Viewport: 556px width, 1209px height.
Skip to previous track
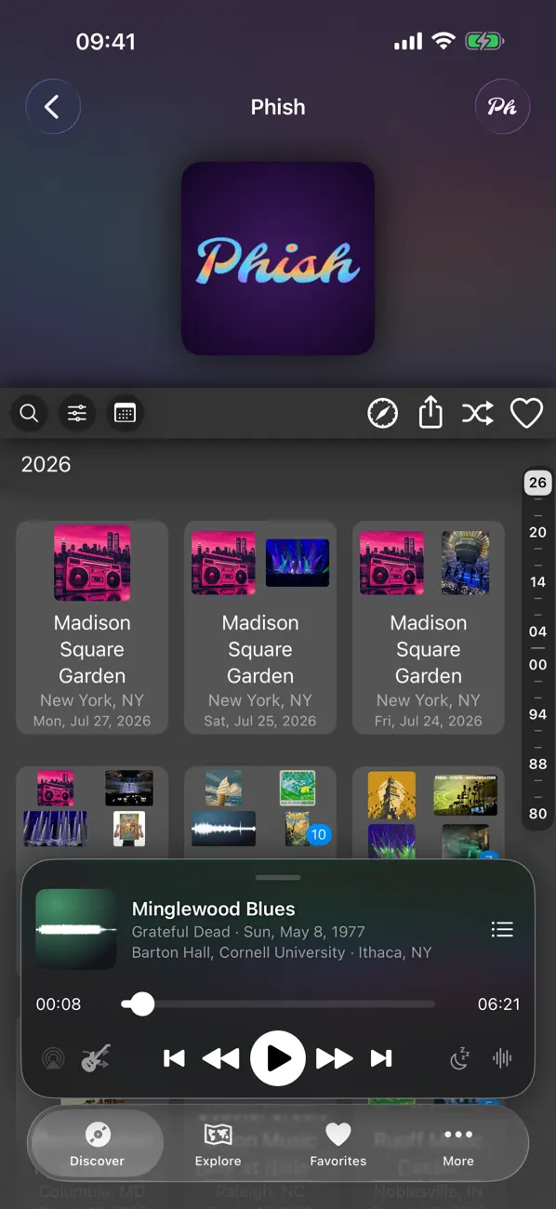174,1058
